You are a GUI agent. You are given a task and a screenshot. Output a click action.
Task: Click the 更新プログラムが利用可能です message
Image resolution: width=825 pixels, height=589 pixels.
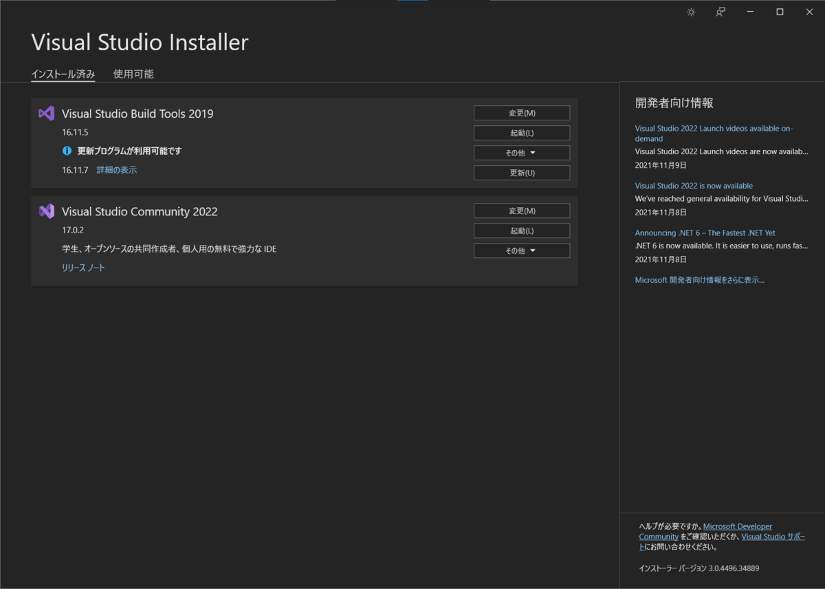(x=129, y=151)
